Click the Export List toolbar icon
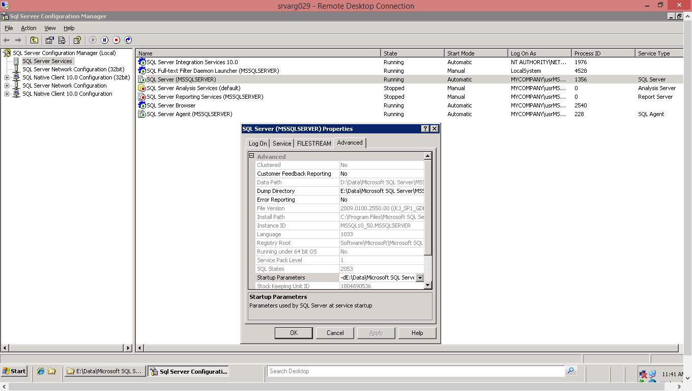Image resolution: width=692 pixels, height=391 pixels. tap(62, 40)
